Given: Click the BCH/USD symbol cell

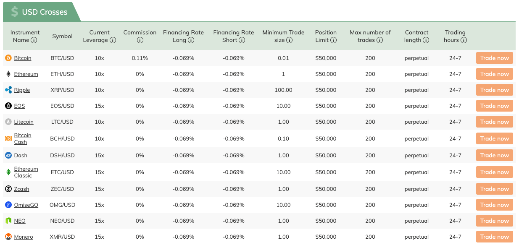Looking at the screenshot, I should pos(62,138).
